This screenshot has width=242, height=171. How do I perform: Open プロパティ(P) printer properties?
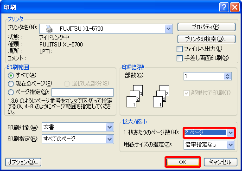[x=206, y=27]
